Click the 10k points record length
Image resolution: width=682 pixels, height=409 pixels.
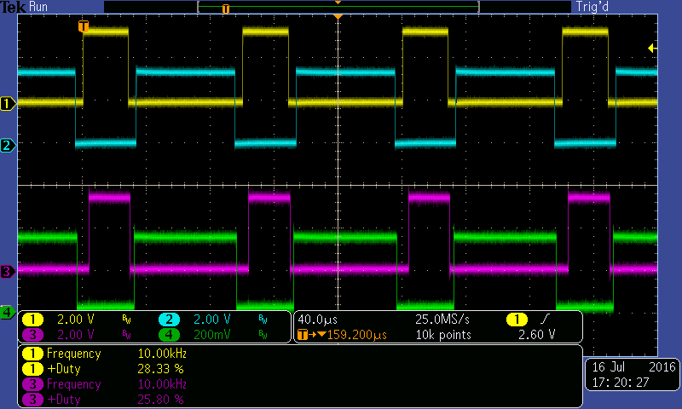click(x=443, y=335)
